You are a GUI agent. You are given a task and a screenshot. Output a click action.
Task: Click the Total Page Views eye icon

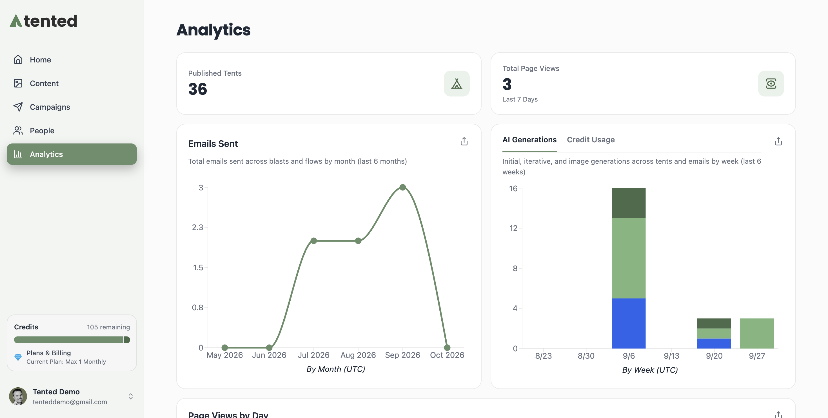[x=771, y=84]
